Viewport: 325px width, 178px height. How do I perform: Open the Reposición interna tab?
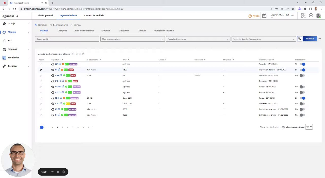pyautogui.click(x=164, y=31)
